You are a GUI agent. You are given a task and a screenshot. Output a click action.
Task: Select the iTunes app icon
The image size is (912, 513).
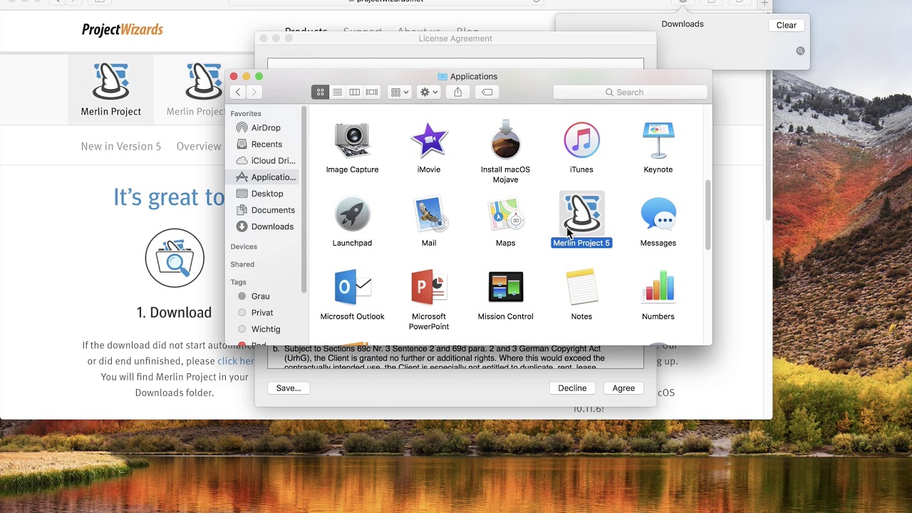tap(581, 140)
